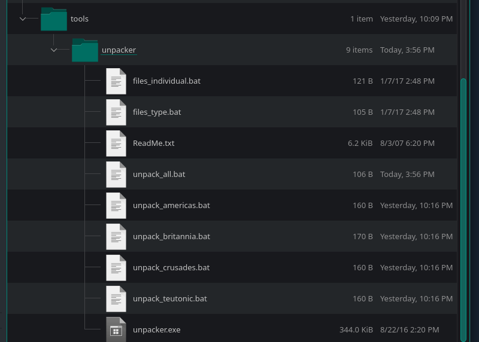
Task: Click the 344.0 KiB size of unpacker.exe
Action: (x=356, y=330)
